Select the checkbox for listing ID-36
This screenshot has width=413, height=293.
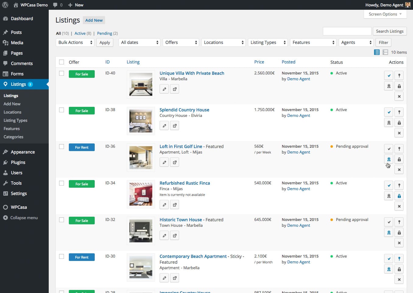[x=62, y=146]
